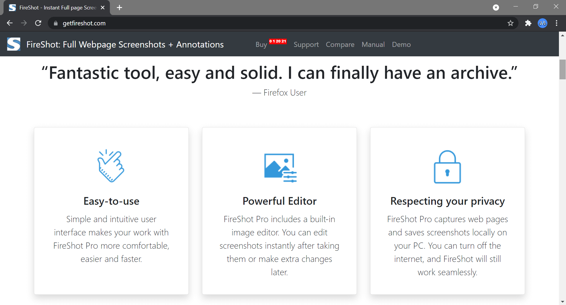Click the scrollbar up arrow

coord(562,35)
